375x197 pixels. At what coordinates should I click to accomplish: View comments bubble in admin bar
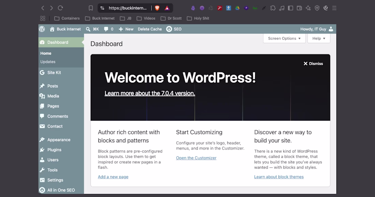pyautogui.click(x=108, y=29)
